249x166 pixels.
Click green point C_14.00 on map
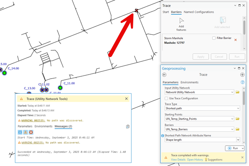[4, 73]
